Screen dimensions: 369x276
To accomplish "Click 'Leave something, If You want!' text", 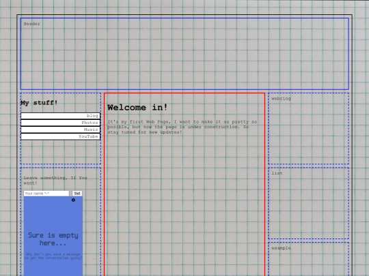I will pyautogui.click(x=55, y=180).
